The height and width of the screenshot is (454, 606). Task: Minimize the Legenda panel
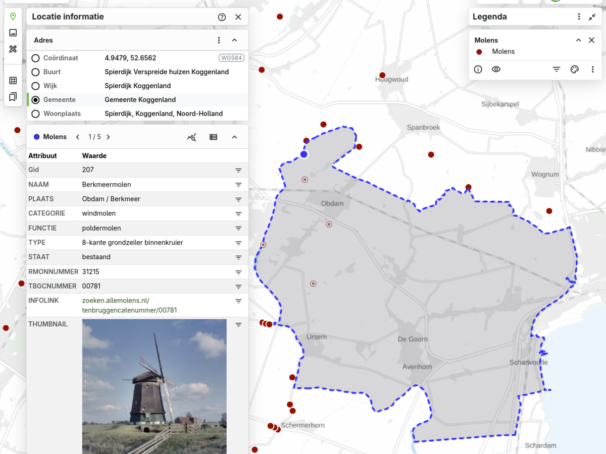click(x=592, y=17)
